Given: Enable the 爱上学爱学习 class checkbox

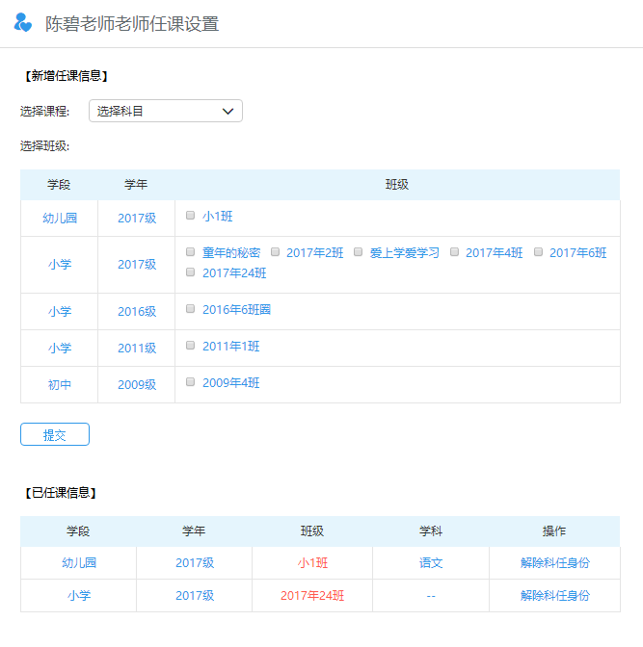Looking at the screenshot, I should 358,252.
